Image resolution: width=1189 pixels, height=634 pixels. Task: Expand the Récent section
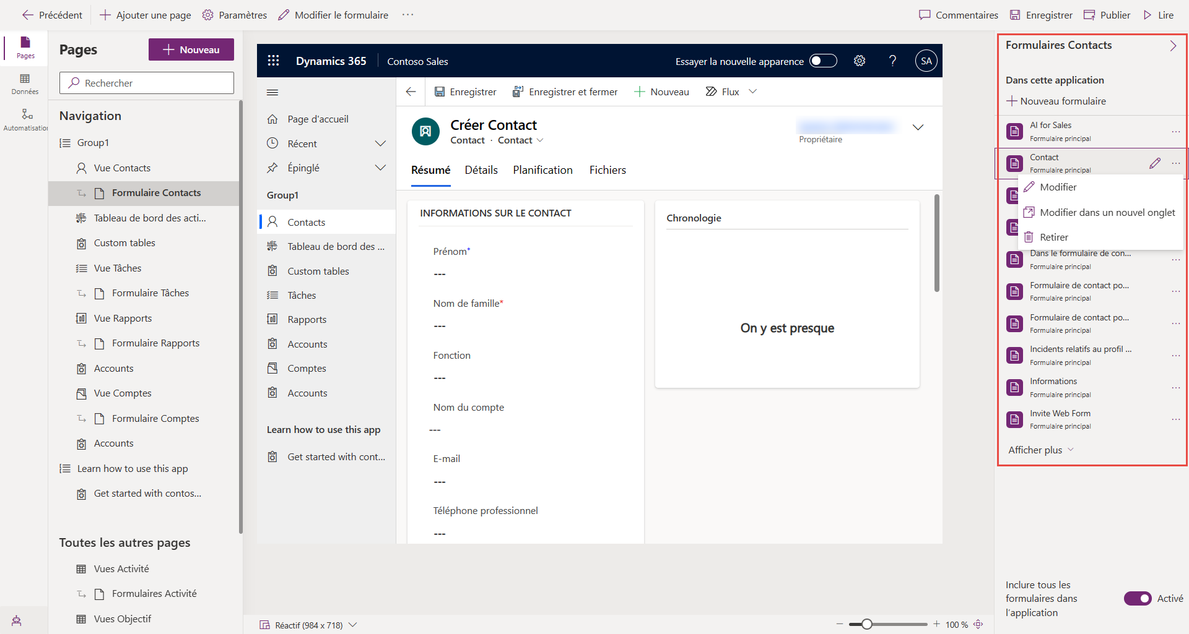pyautogui.click(x=380, y=144)
